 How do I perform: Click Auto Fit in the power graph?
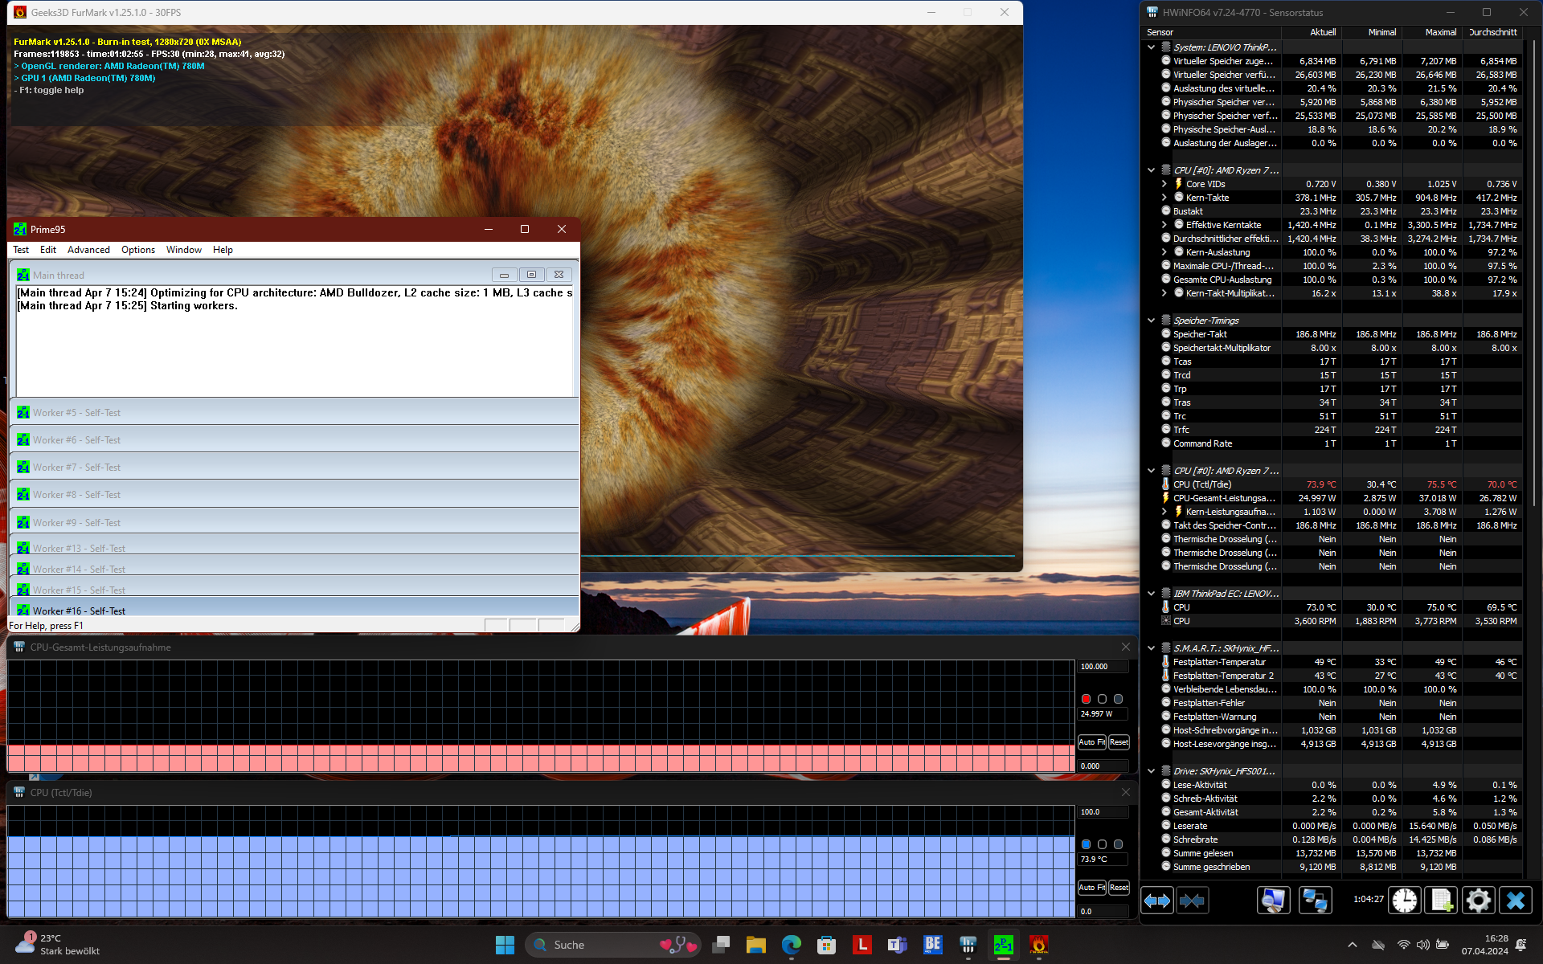click(1091, 742)
